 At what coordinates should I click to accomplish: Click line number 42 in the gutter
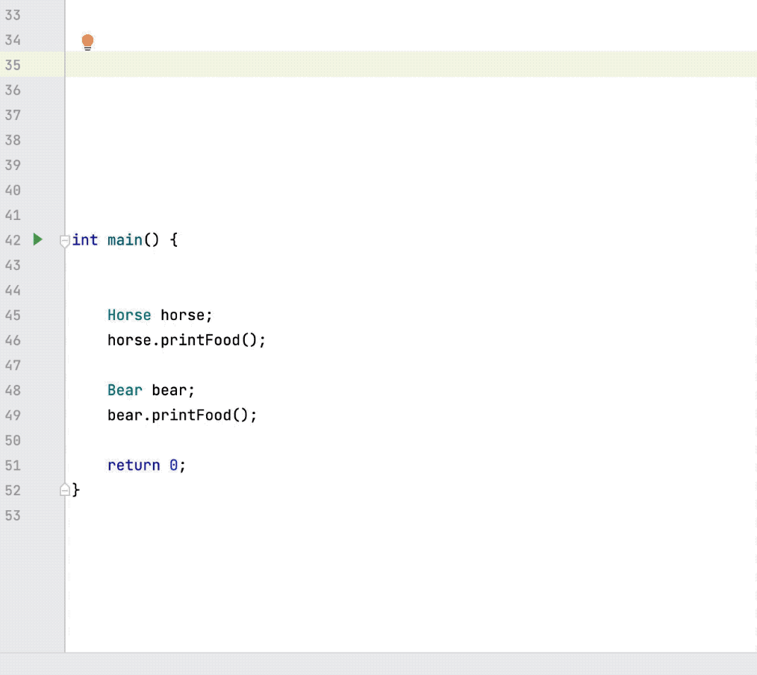pyautogui.click(x=13, y=240)
